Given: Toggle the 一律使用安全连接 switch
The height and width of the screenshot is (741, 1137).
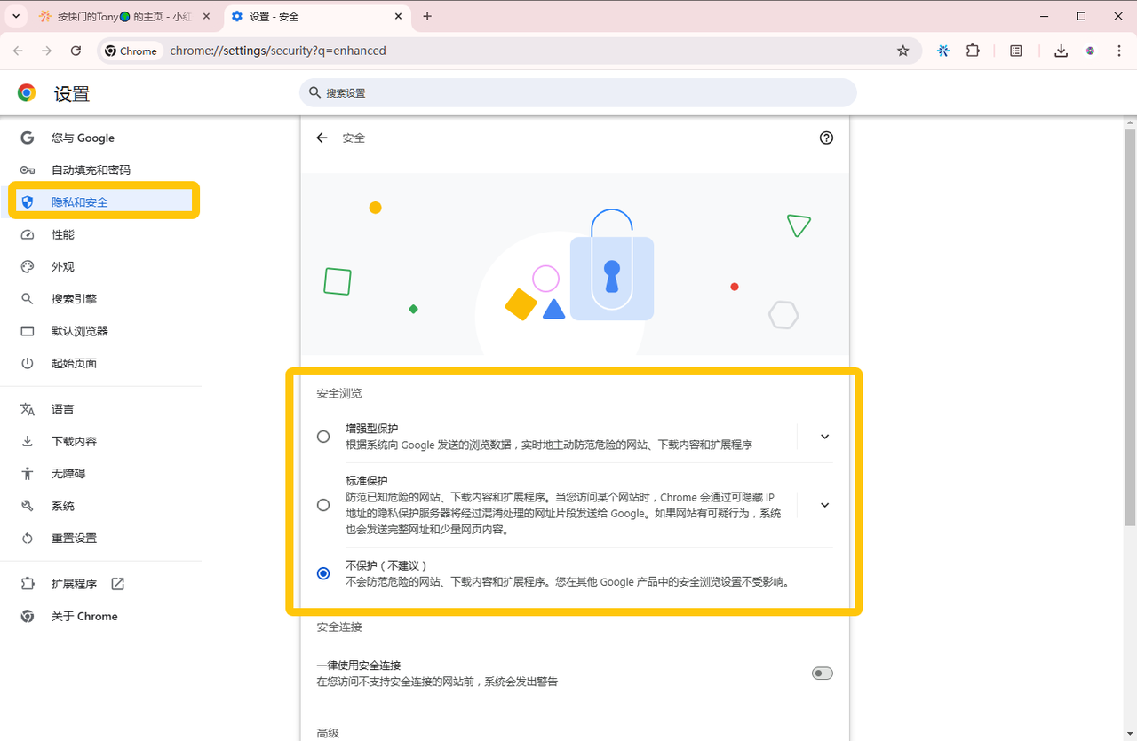Looking at the screenshot, I should (822, 674).
